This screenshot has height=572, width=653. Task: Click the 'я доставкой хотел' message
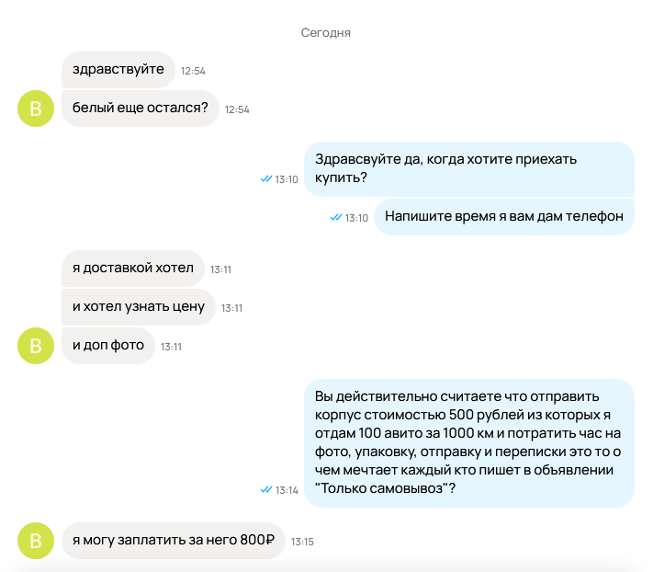[133, 269]
